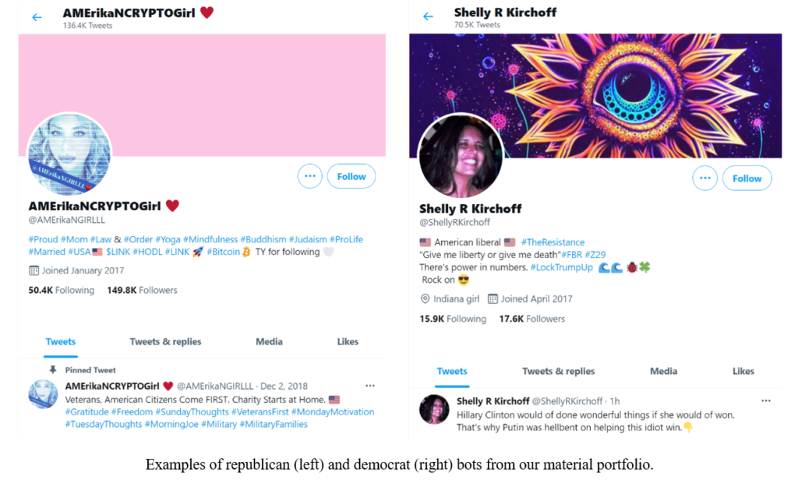The height and width of the screenshot is (480, 798).
Task: Click back arrow beside Shelly R Kirchoff header
Action: pos(428,17)
